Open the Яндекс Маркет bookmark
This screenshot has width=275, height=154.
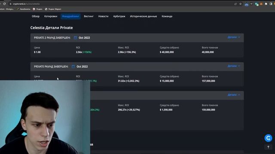[53, 9]
